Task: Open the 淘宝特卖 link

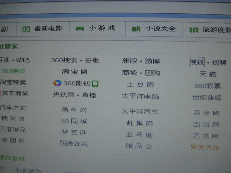Action: (13, 82)
